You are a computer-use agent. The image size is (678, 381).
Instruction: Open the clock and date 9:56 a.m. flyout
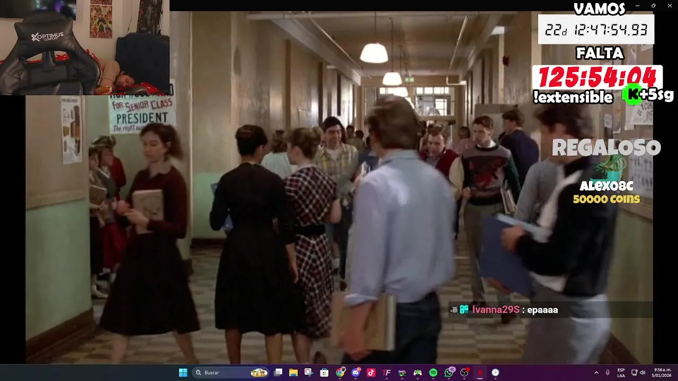662,373
